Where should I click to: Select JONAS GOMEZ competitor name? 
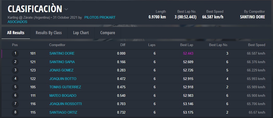(x=61, y=70)
